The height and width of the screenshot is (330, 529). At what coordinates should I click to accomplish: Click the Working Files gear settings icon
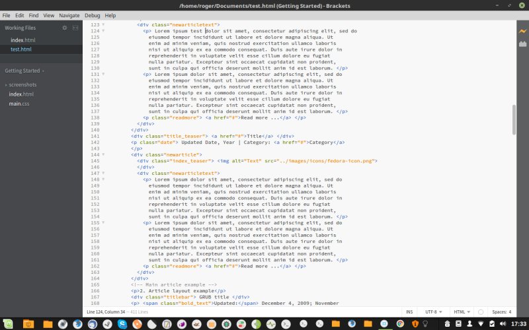(x=64, y=28)
